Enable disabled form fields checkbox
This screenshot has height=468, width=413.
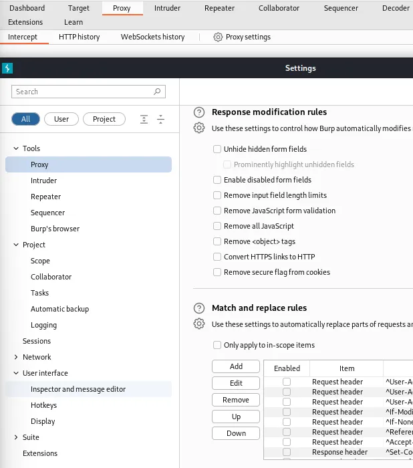pyautogui.click(x=217, y=180)
